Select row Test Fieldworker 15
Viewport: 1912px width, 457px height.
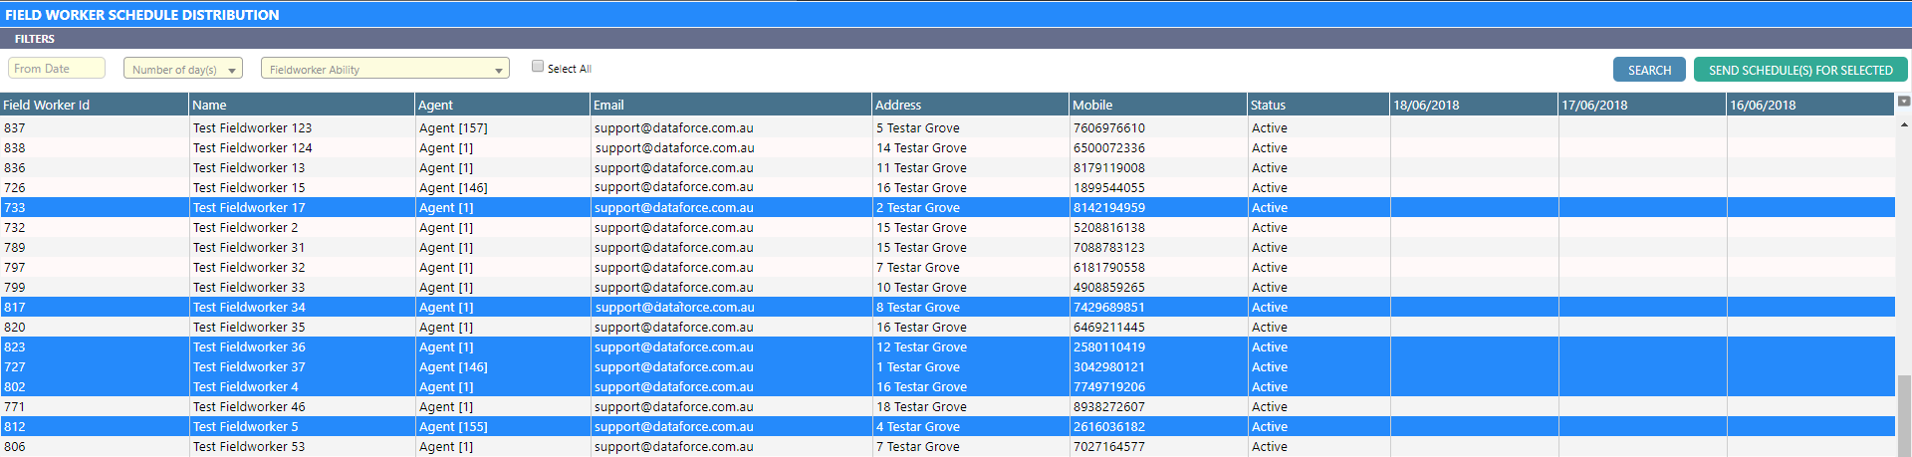947,187
